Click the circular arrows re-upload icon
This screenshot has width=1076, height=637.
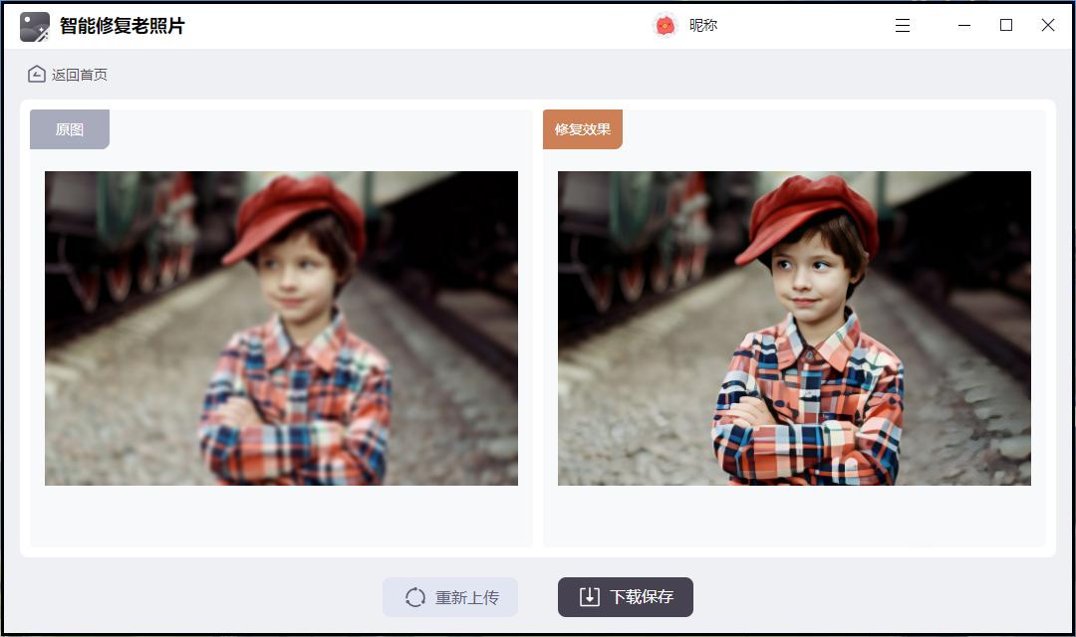click(x=415, y=597)
